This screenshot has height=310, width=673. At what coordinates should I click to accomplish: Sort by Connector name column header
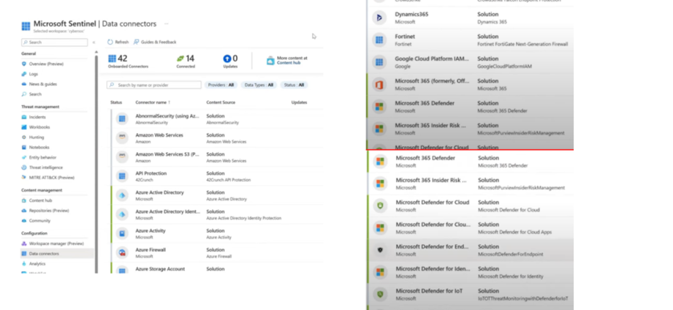coord(153,102)
